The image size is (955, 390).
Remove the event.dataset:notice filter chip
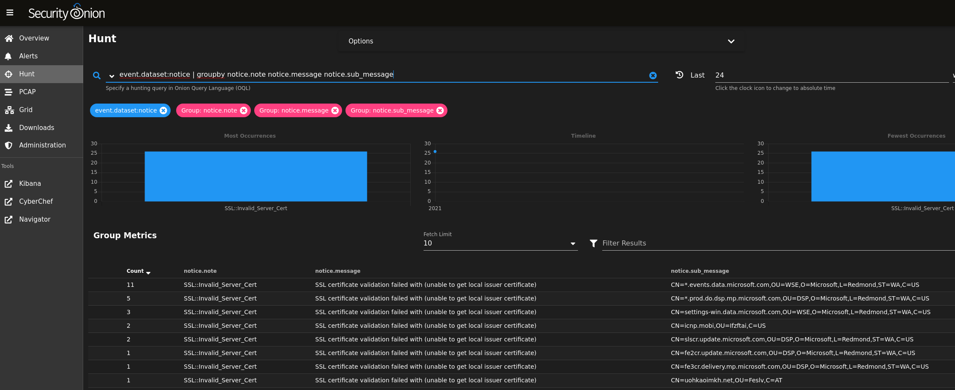163,110
